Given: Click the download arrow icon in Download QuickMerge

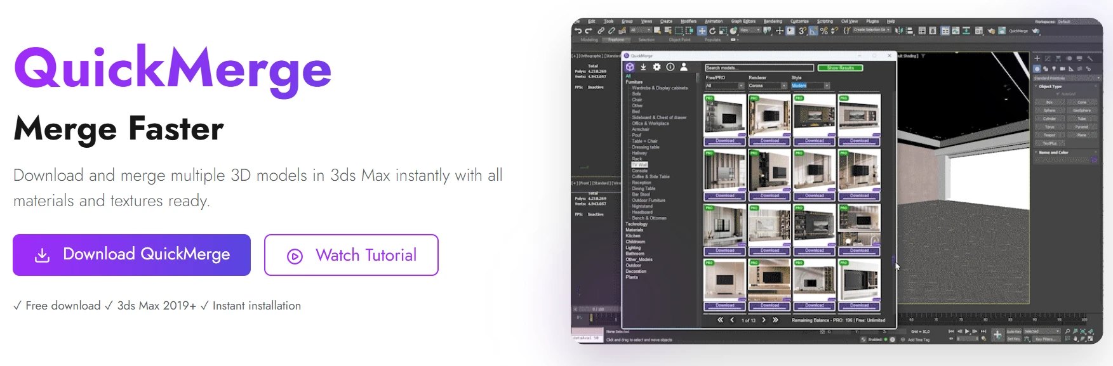Looking at the screenshot, I should pos(42,255).
